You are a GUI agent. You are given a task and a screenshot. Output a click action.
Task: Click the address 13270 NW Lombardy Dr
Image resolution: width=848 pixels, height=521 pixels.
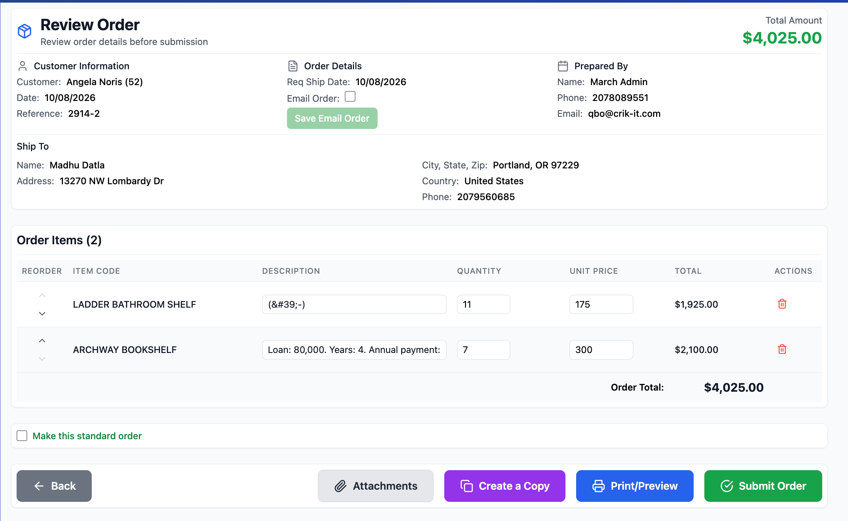coord(112,181)
